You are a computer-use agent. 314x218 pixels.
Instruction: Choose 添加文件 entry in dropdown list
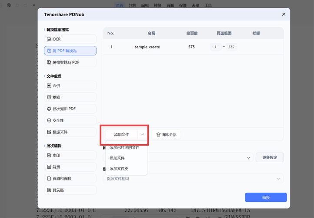(x=117, y=158)
